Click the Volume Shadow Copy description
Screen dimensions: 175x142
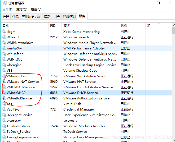pyautogui.click(x=80, y=71)
